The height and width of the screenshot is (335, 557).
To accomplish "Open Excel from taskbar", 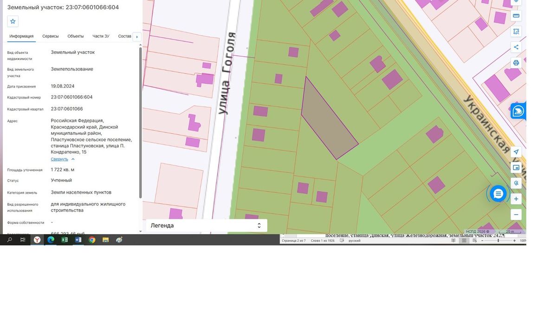I will pyautogui.click(x=65, y=240).
